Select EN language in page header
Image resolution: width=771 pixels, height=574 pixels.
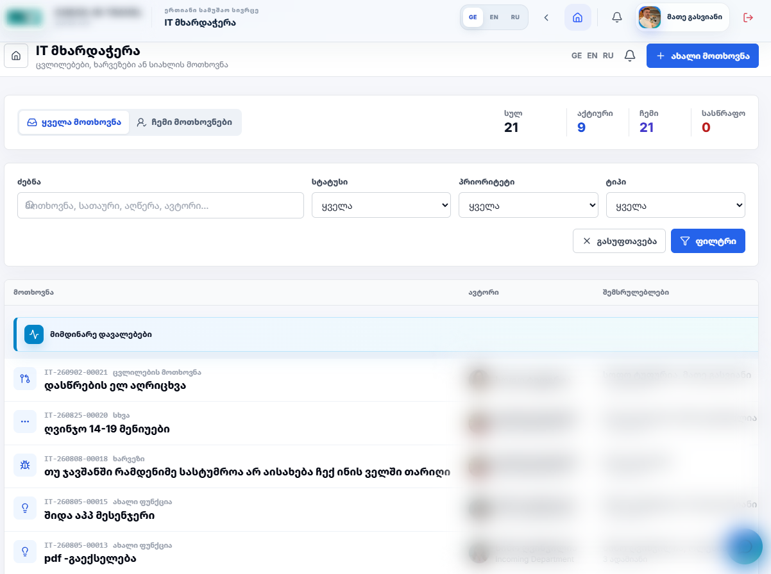(x=592, y=56)
